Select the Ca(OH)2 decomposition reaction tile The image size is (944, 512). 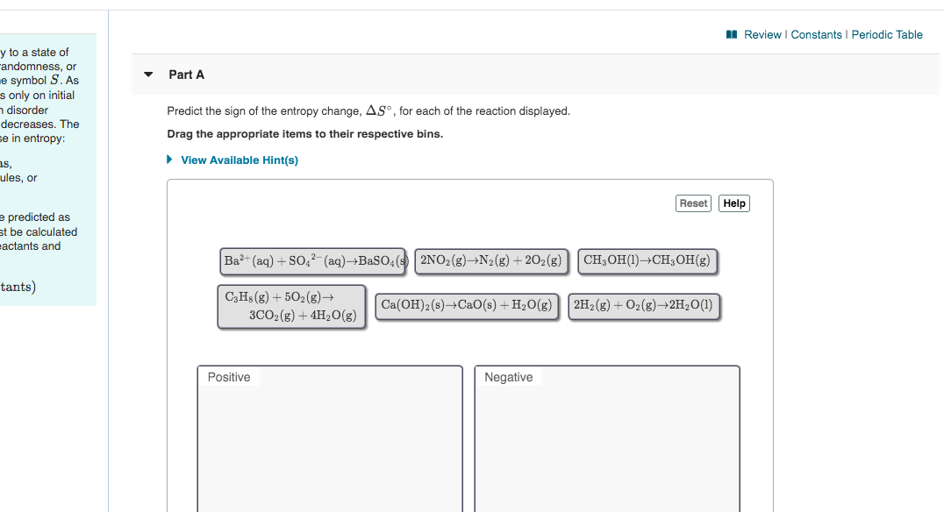(x=467, y=307)
